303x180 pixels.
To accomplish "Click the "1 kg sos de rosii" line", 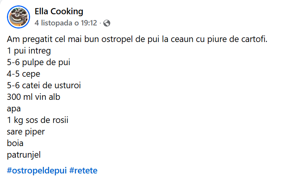I will tap(37, 120).
